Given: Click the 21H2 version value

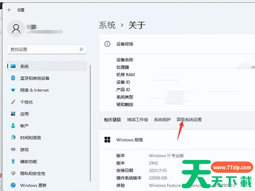Looking at the screenshot, I should coord(153,163).
